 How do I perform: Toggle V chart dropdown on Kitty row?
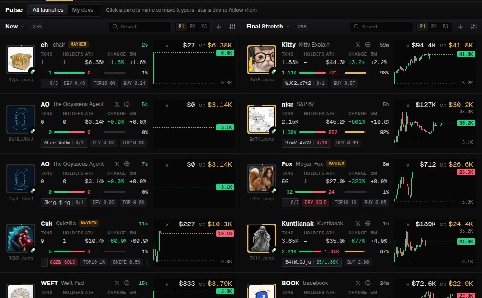click(408, 46)
